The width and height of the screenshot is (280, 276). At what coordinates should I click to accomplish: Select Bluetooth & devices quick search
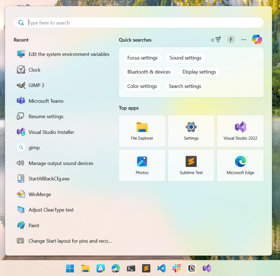(x=149, y=72)
